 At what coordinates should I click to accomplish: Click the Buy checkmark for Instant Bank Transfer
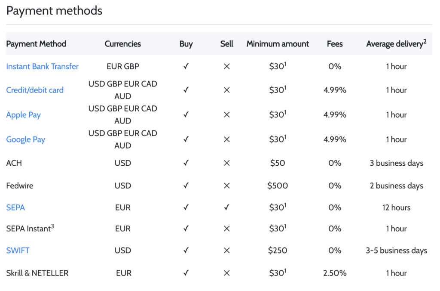click(186, 66)
